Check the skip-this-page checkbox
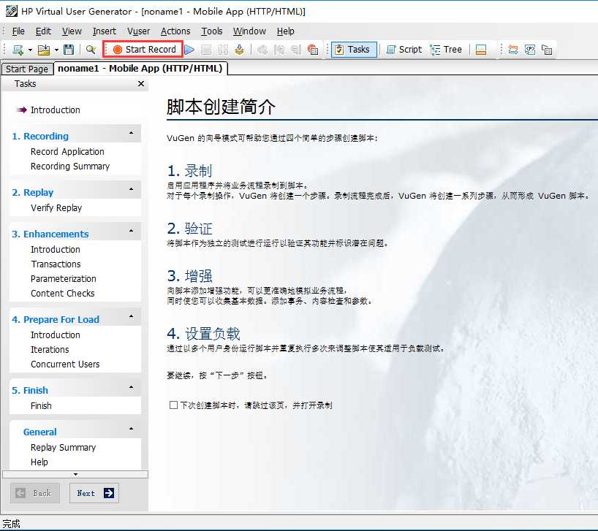The image size is (598, 531). pyautogui.click(x=173, y=405)
